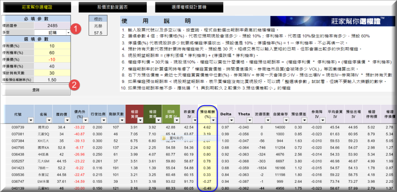The image size is (397, 192).
Task: Open the 行使比例 column filter arrow
Action: 104,121
